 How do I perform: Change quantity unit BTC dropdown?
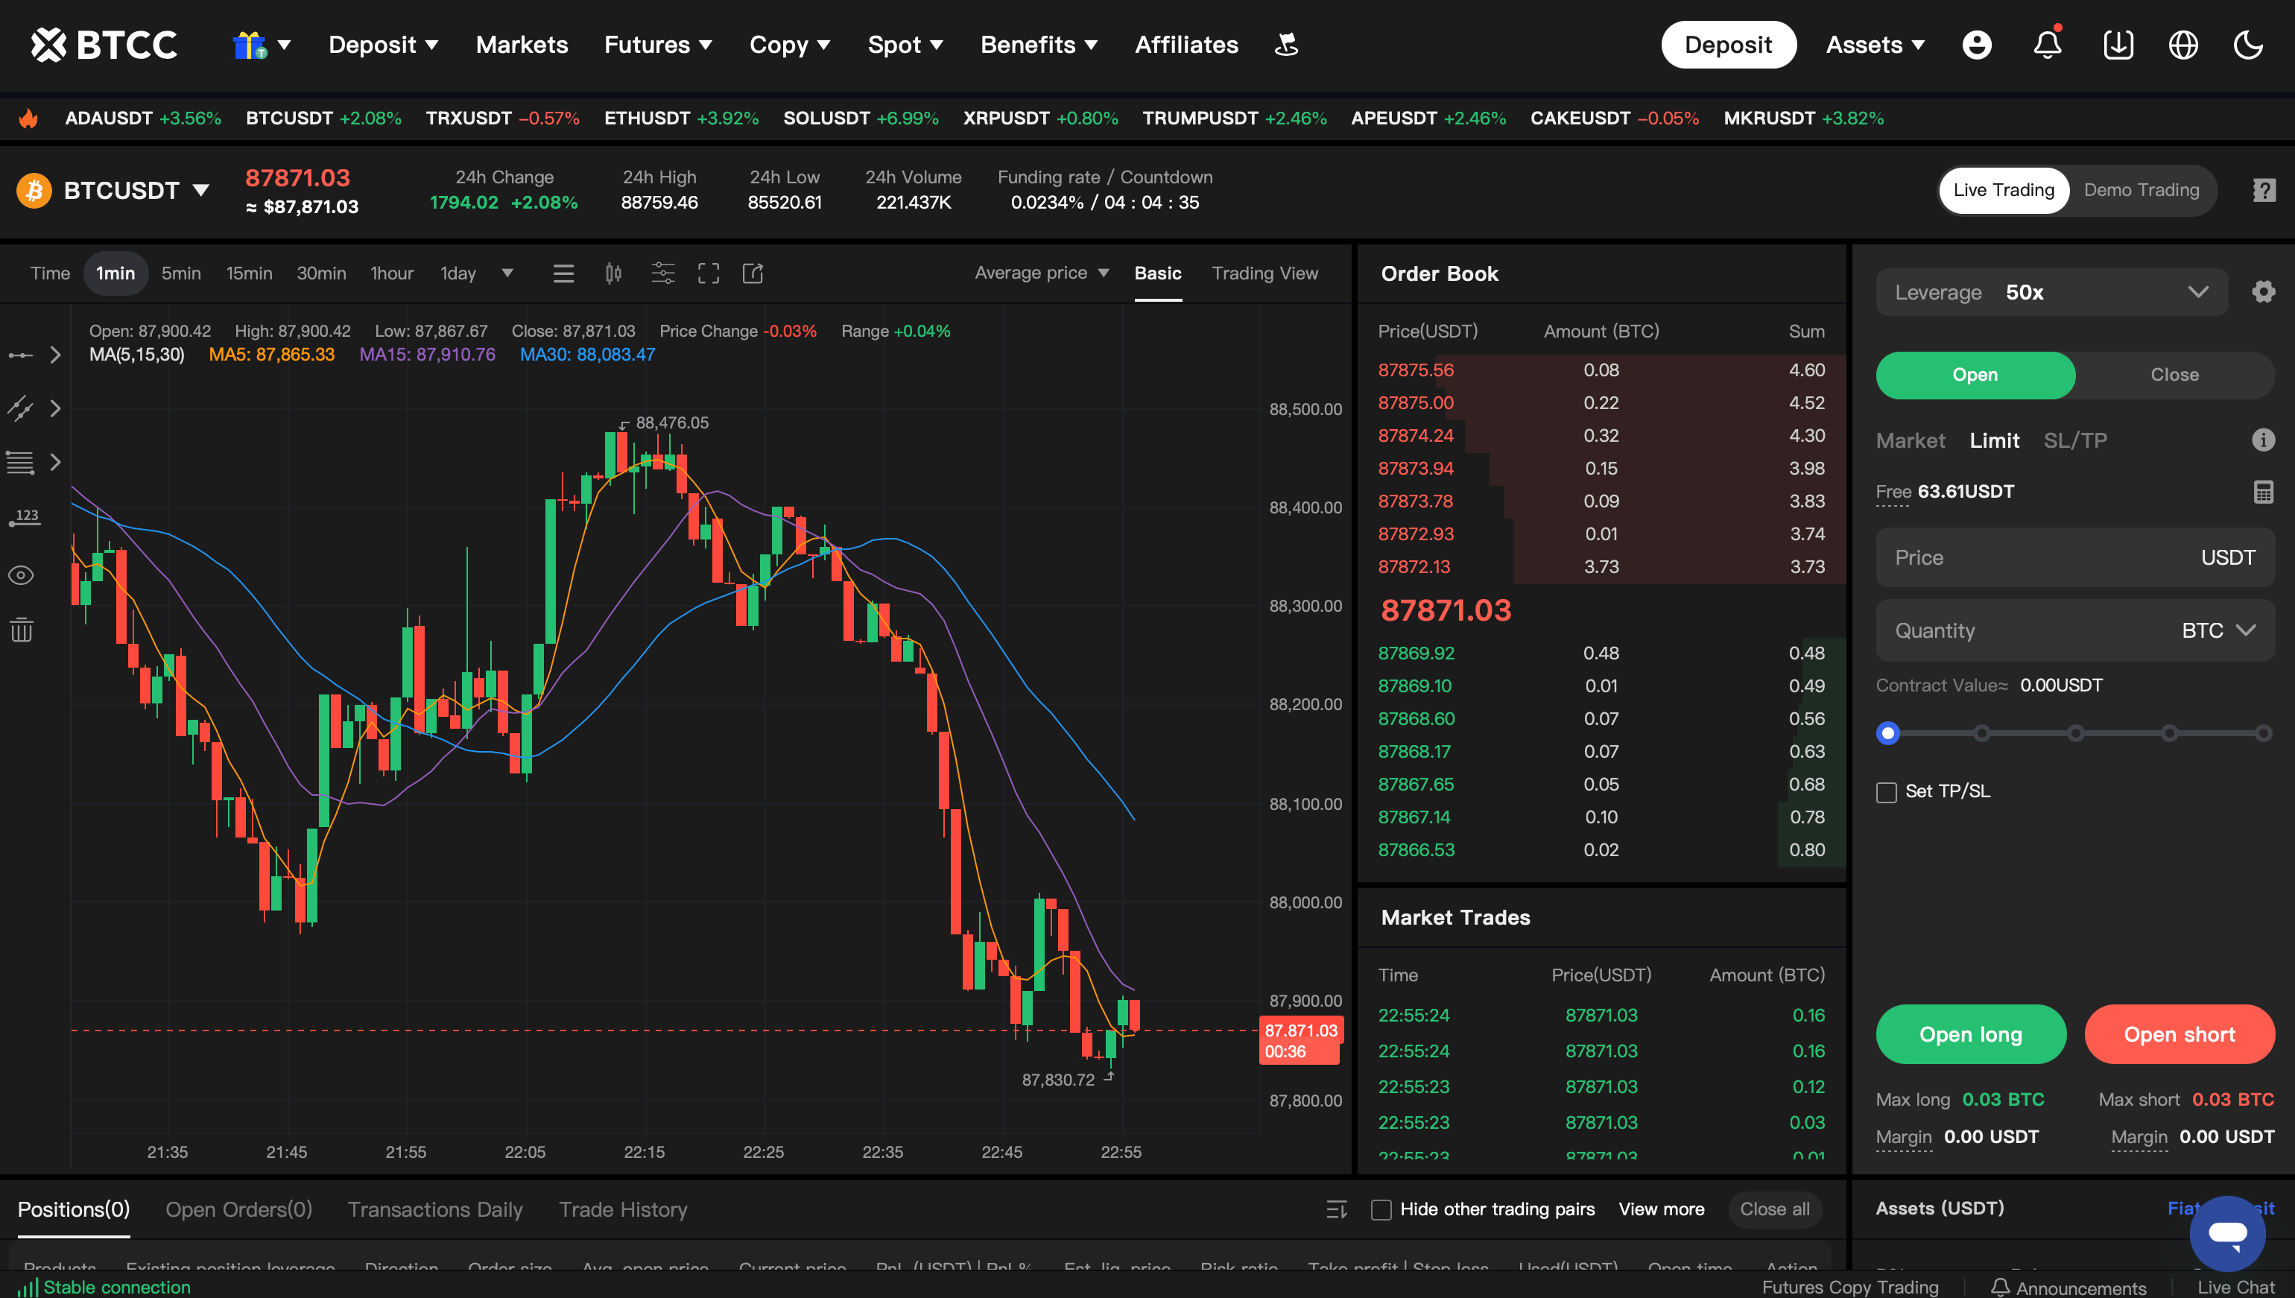[x=2218, y=630]
